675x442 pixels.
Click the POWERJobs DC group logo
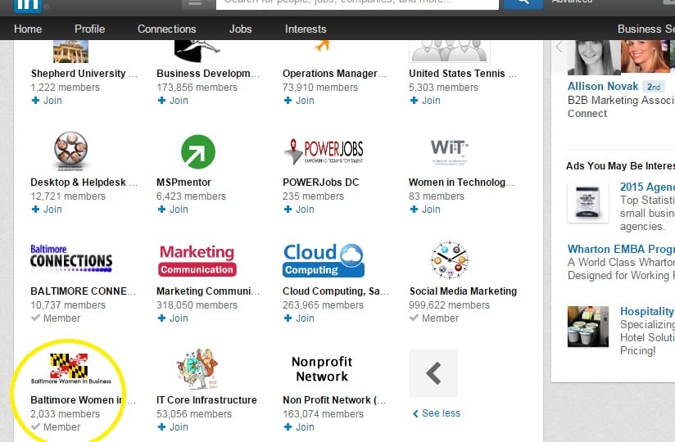click(x=324, y=151)
